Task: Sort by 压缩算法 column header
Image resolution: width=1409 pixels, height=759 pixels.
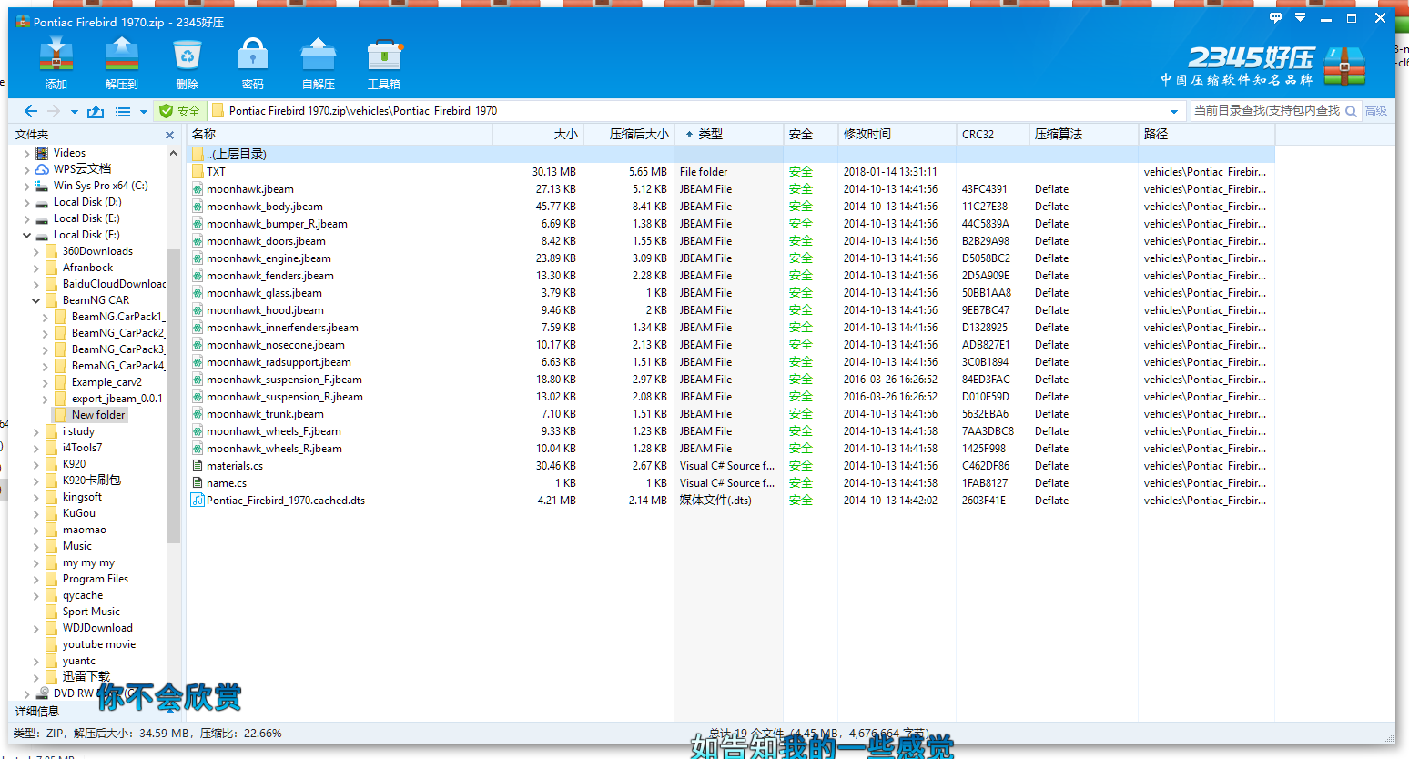Action: (x=1083, y=134)
